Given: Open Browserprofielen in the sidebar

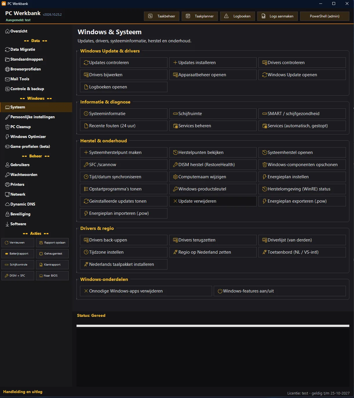Looking at the screenshot, I should (x=36, y=69).
